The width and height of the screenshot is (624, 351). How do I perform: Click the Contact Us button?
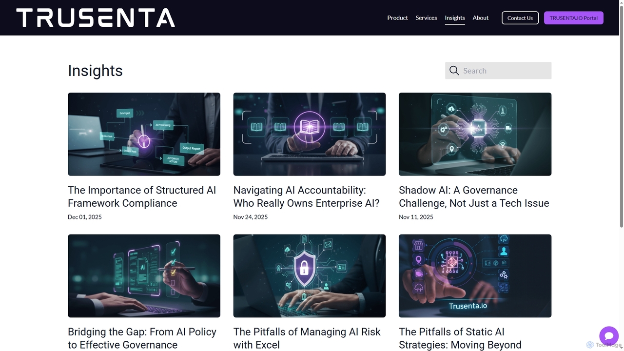coord(520,18)
